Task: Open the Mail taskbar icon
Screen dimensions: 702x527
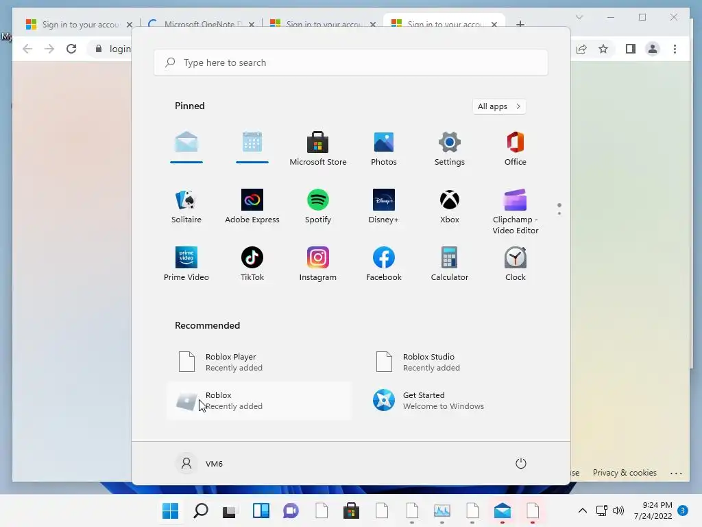Action: coord(503,511)
